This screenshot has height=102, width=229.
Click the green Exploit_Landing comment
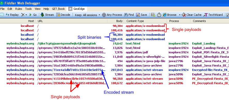[x=204, y=43]
